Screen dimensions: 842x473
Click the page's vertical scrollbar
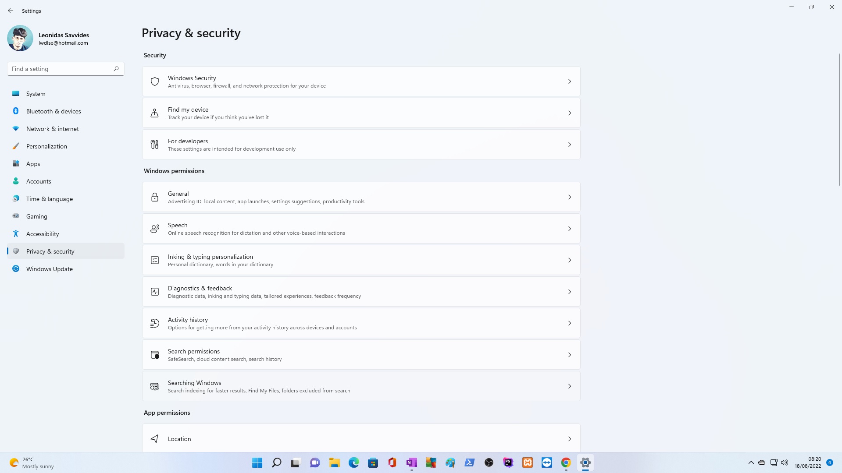tap(839, 120)
